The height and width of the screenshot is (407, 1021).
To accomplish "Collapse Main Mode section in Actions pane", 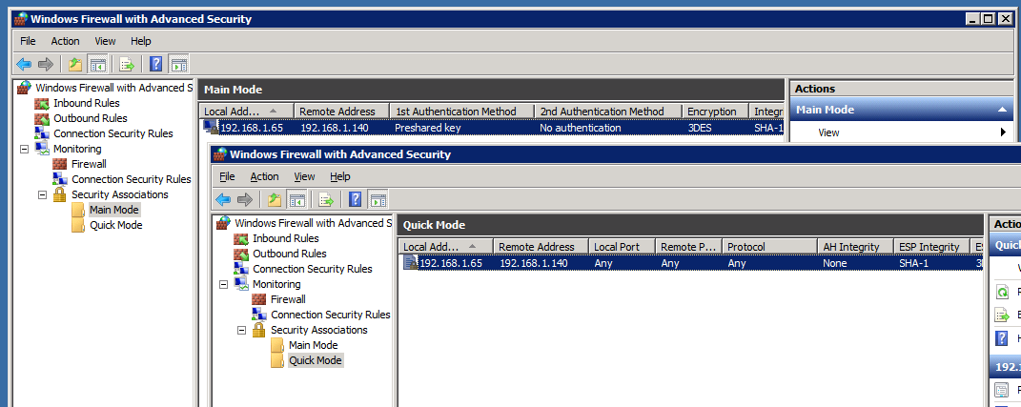I will coord(1002,110).
